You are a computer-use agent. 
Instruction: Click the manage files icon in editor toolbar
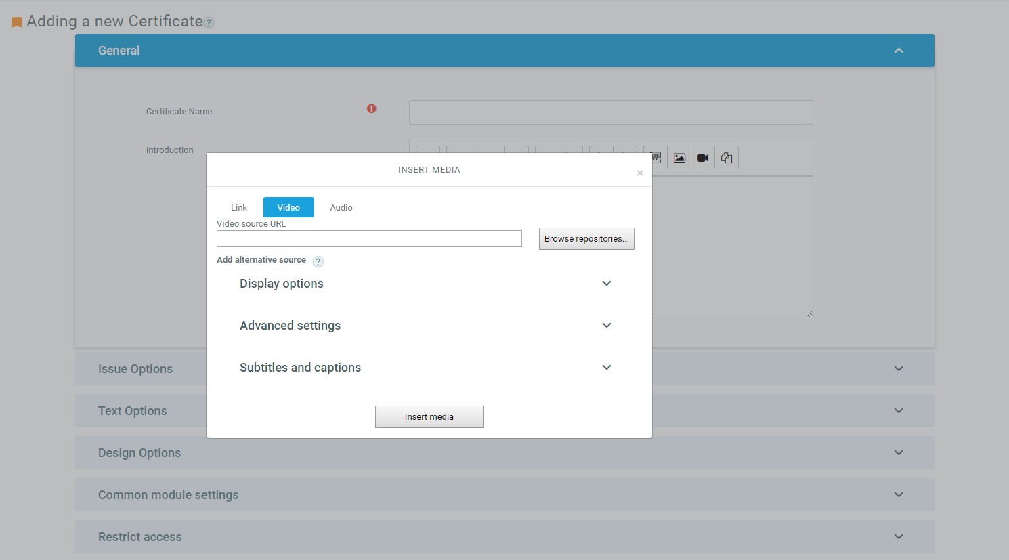pyautogui.click(x=727, y=158)
